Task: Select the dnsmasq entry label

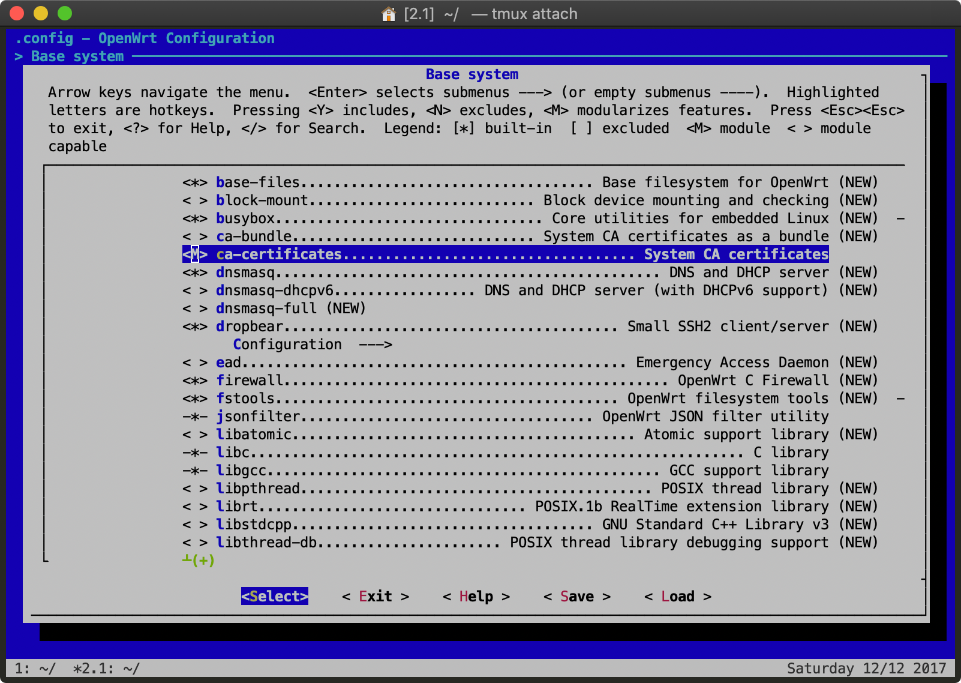Action: point(245,272)
